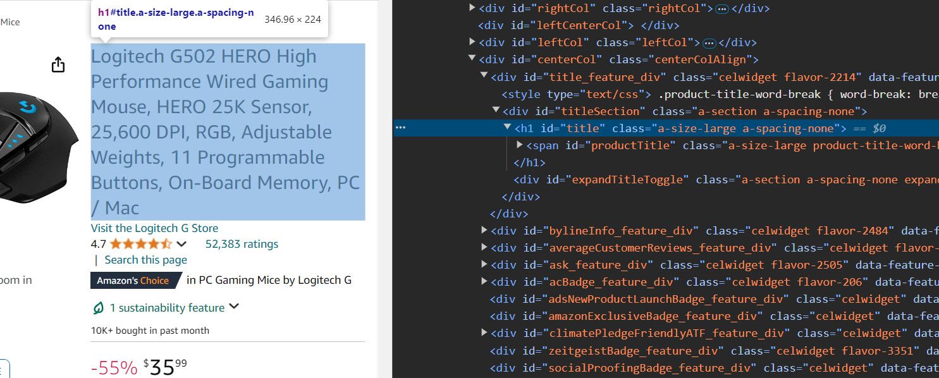Collapse the h1 title node arrow
939x378 pixels.
(x=508, y=128)
